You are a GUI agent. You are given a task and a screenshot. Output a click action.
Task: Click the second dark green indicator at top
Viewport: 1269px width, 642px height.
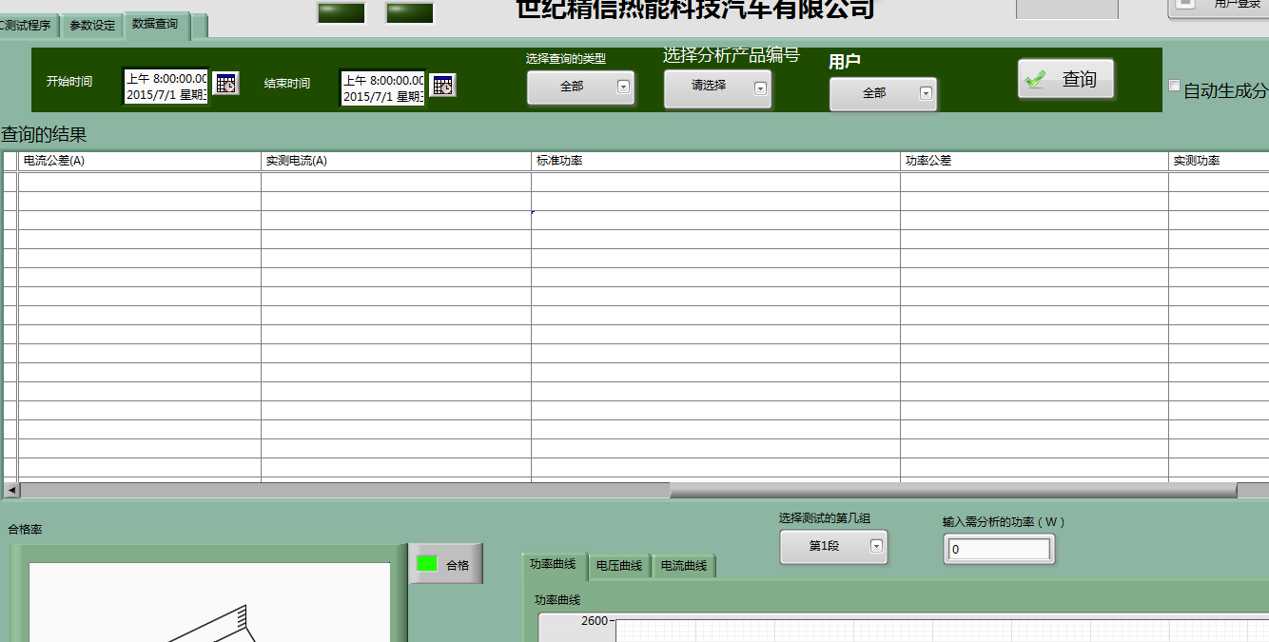coord(410,13)
